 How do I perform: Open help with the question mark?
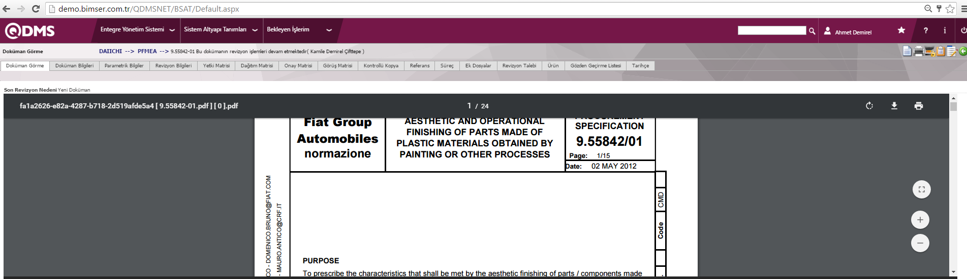[x=926, y=30]
